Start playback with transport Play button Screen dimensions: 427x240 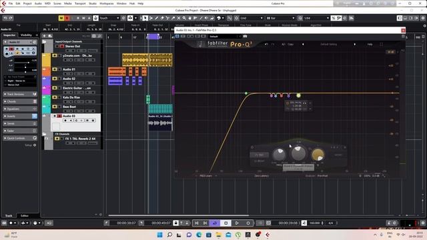tap(237, 223)
